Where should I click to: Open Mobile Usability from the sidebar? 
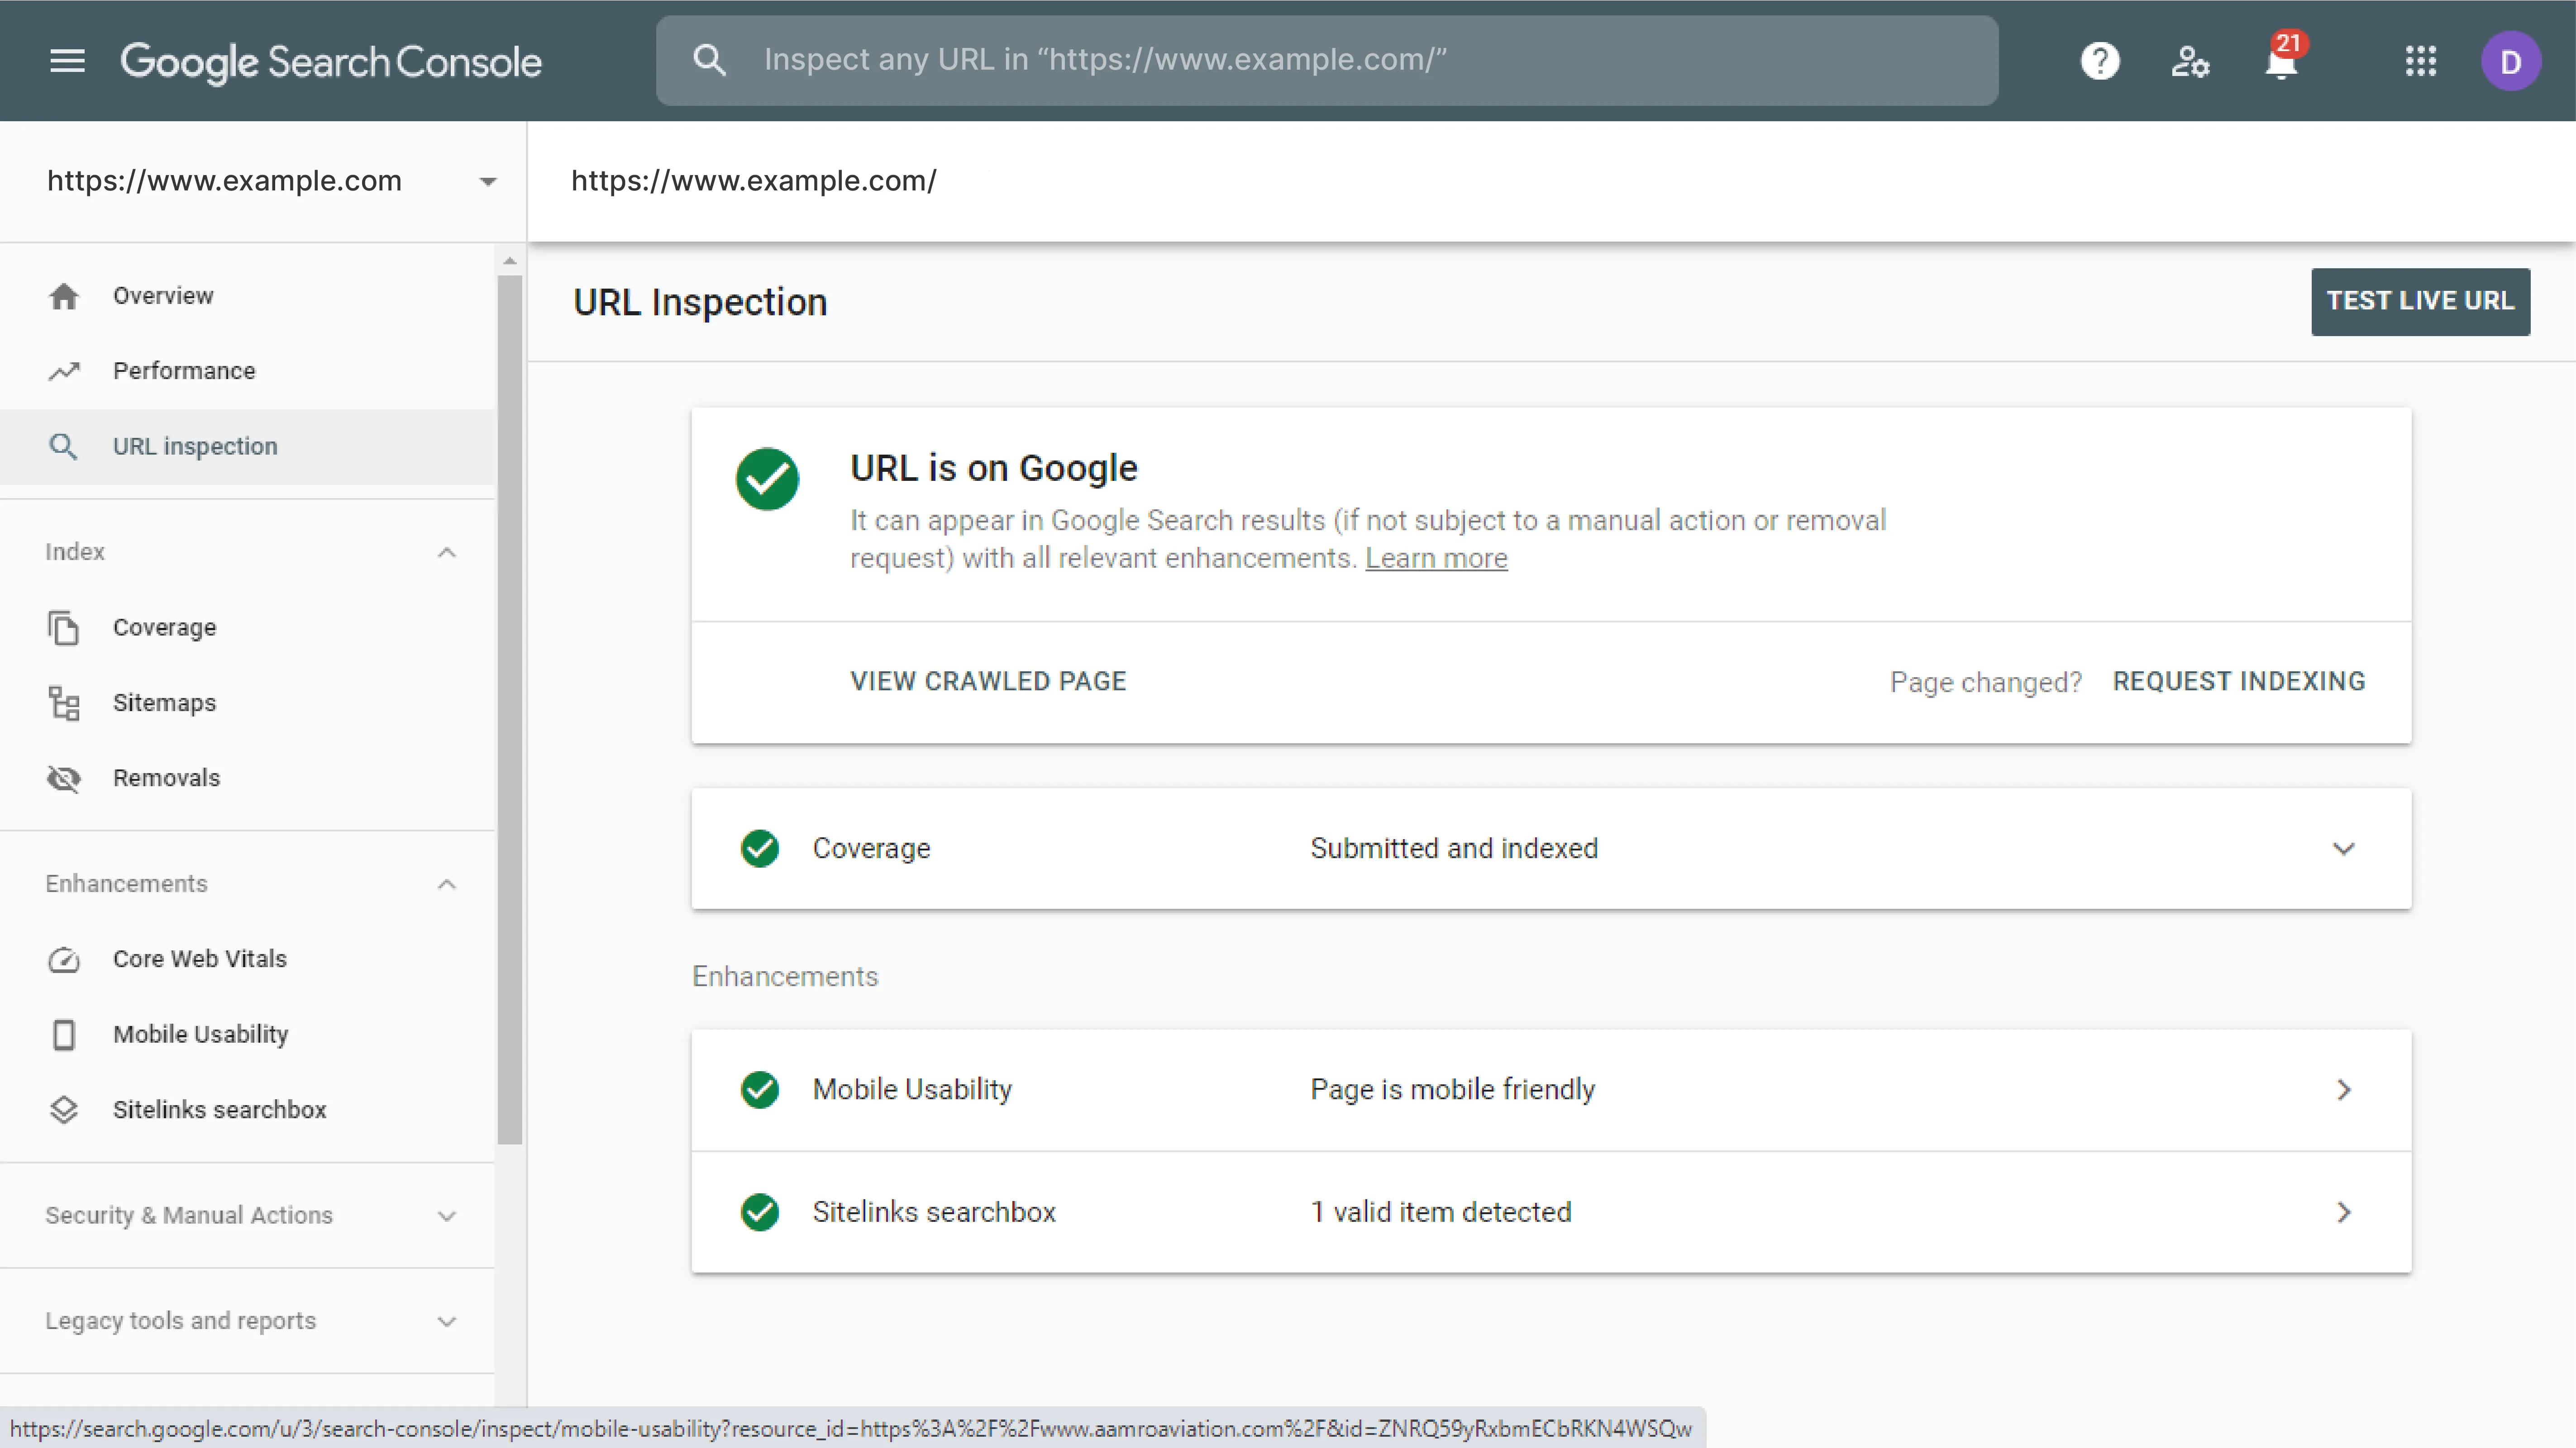point(200,1034)
